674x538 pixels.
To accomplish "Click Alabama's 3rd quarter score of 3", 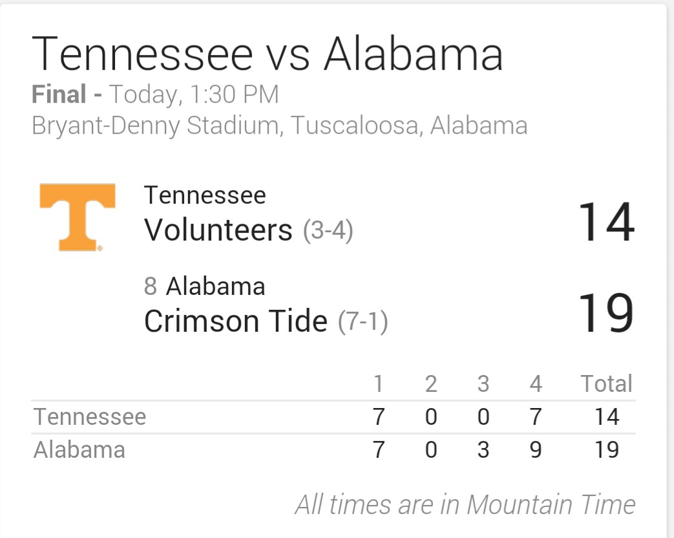I will pos(483,450).
